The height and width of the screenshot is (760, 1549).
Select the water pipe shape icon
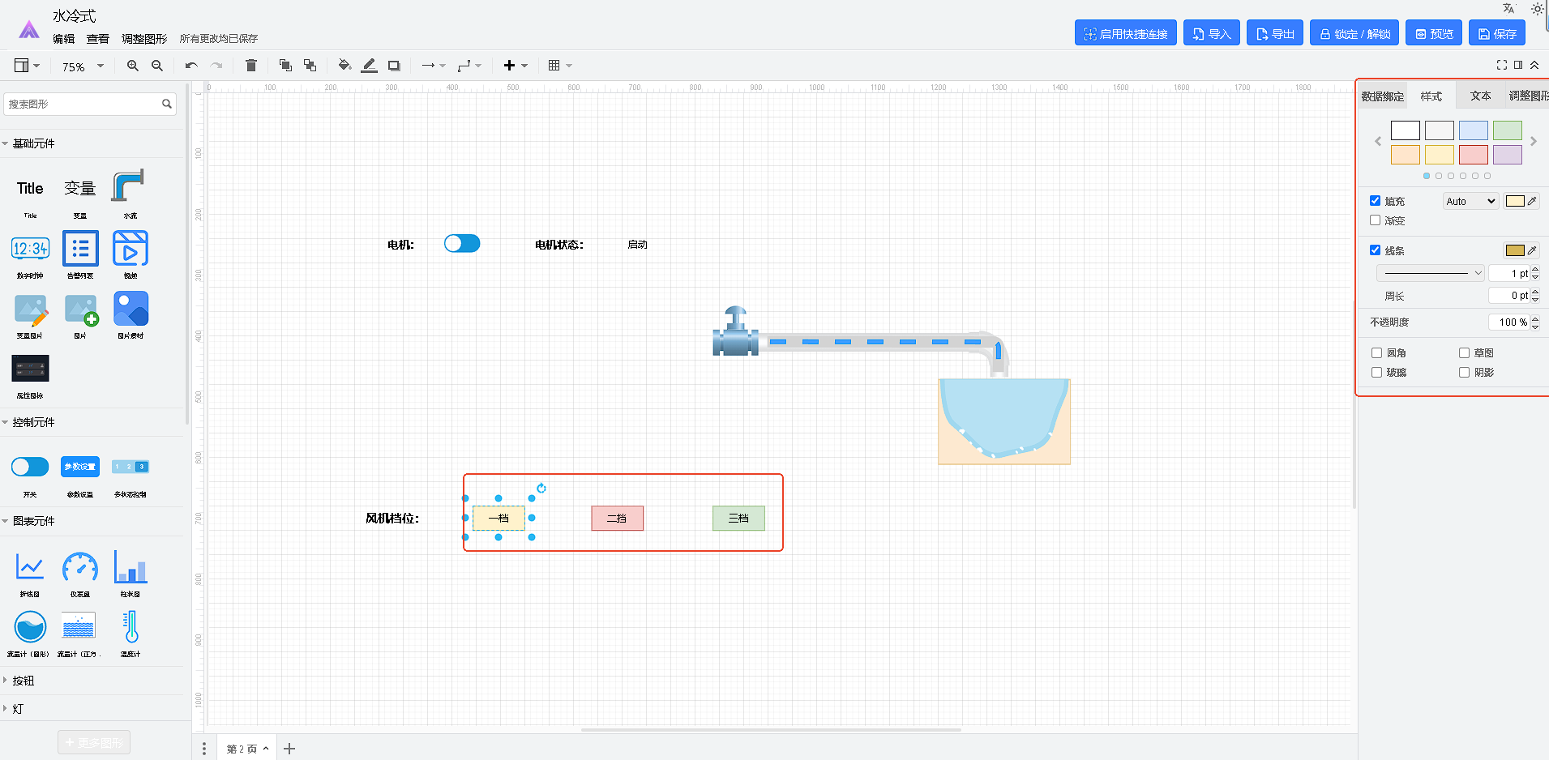click(129, 186)
